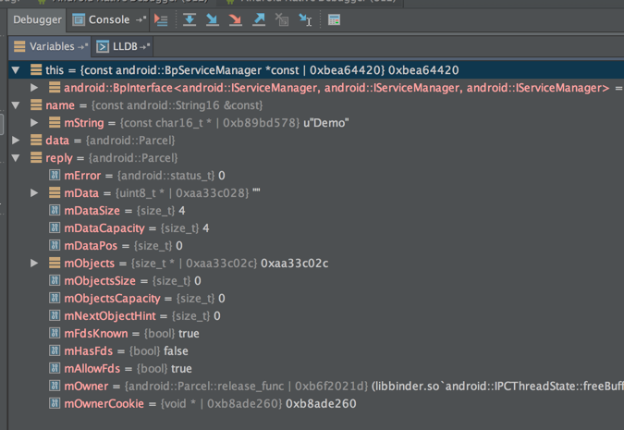Image resolution: width=624 pixels, height=430 pixels.
Task: Open the Console tab
Action: (x=108, y=20)
